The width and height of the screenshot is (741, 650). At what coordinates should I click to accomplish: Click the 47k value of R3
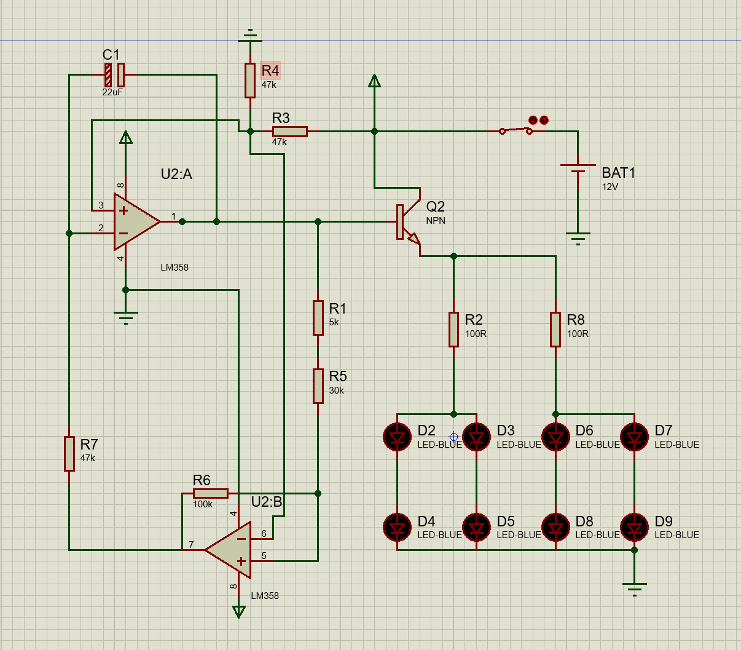coord(280,142)
